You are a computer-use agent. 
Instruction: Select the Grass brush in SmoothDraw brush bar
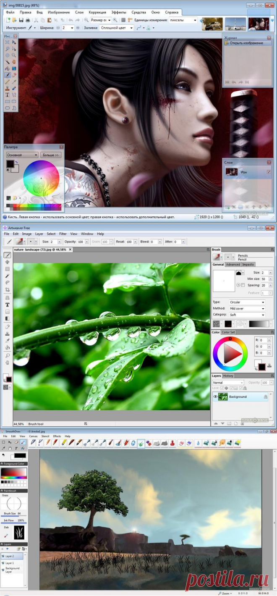click(x=141, y=443)
